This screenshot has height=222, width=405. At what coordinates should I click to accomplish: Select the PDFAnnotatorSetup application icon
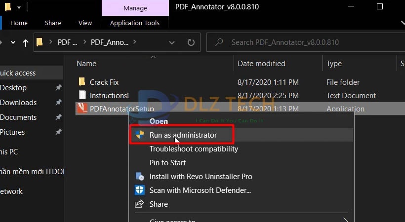[x=82, y=108]
